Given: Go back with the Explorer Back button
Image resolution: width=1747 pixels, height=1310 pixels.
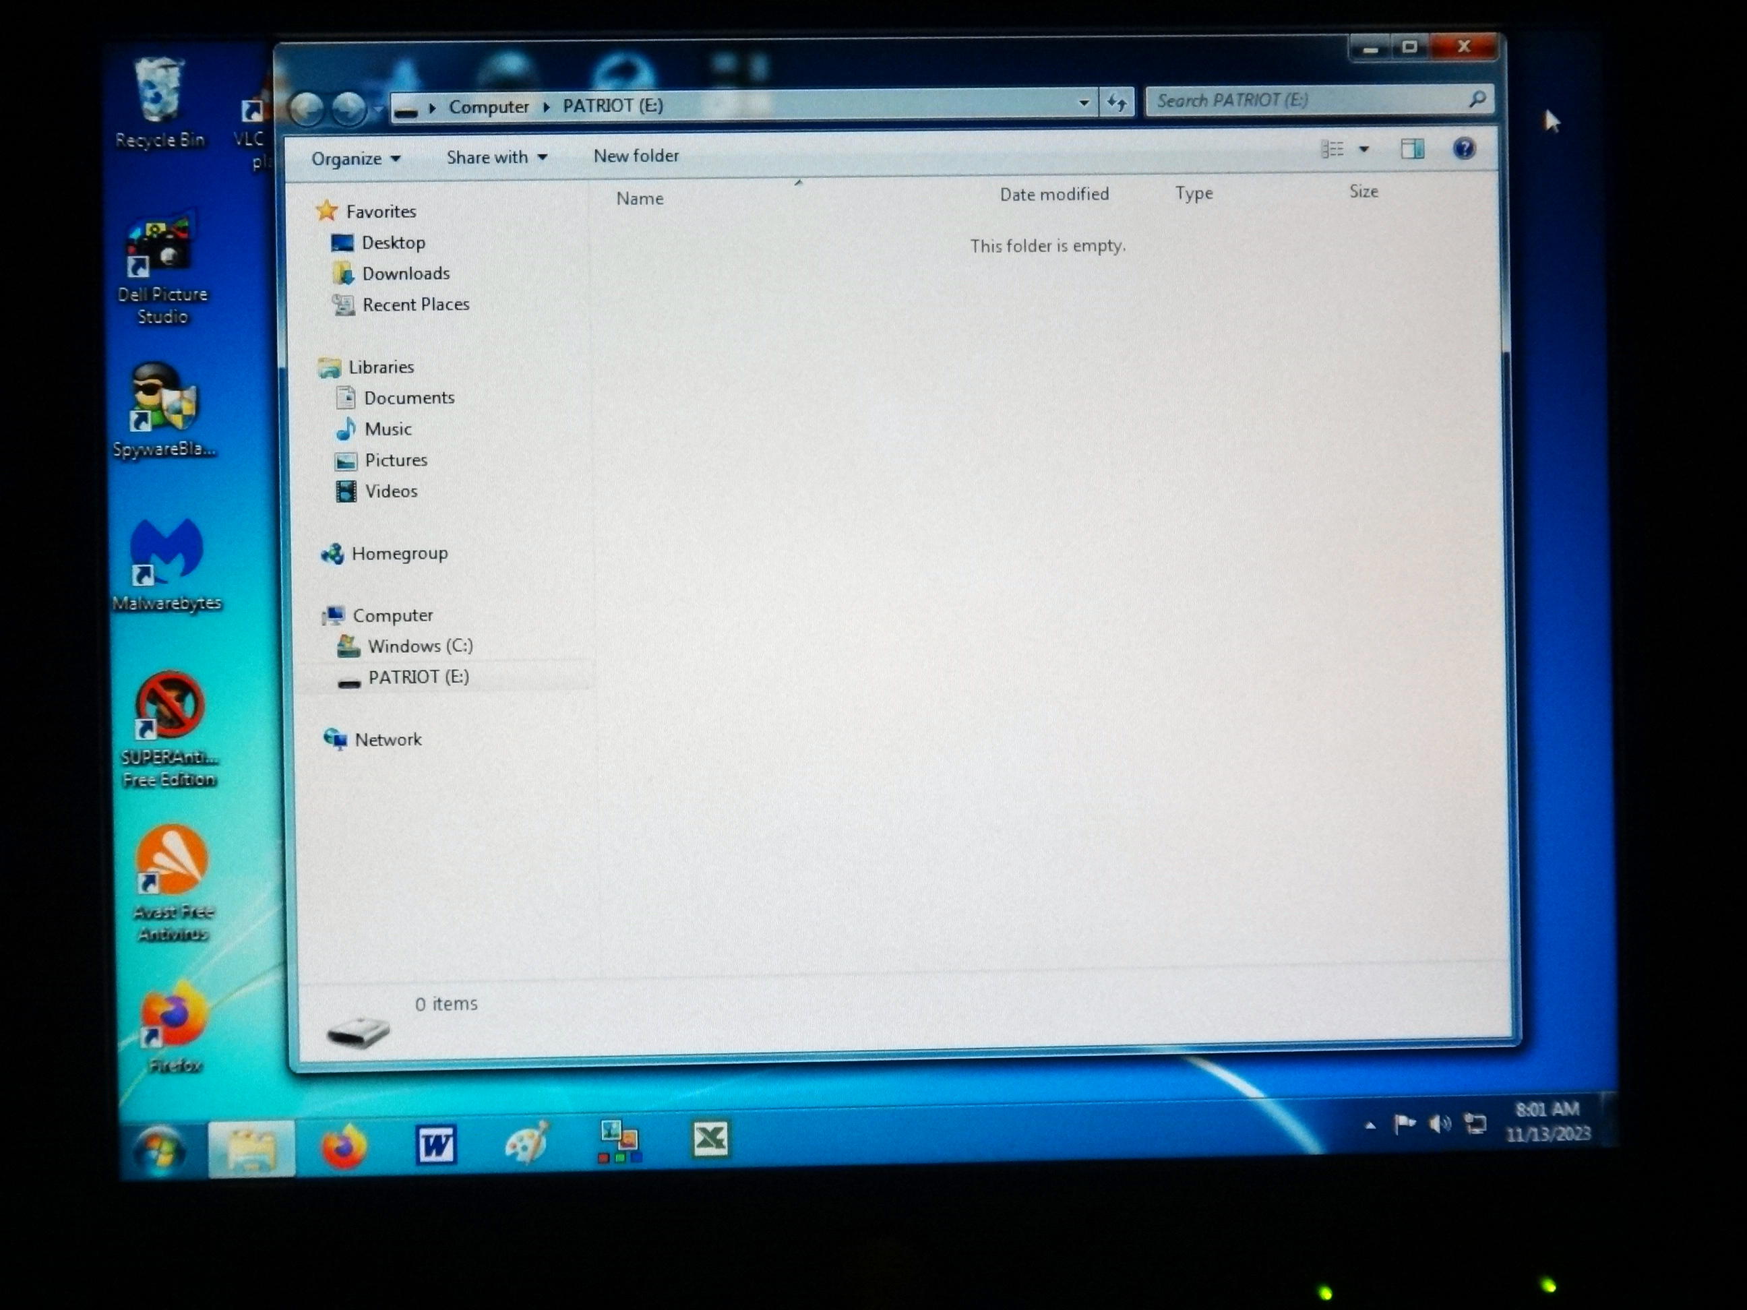Looking at the screenshot, I should 307,108.
